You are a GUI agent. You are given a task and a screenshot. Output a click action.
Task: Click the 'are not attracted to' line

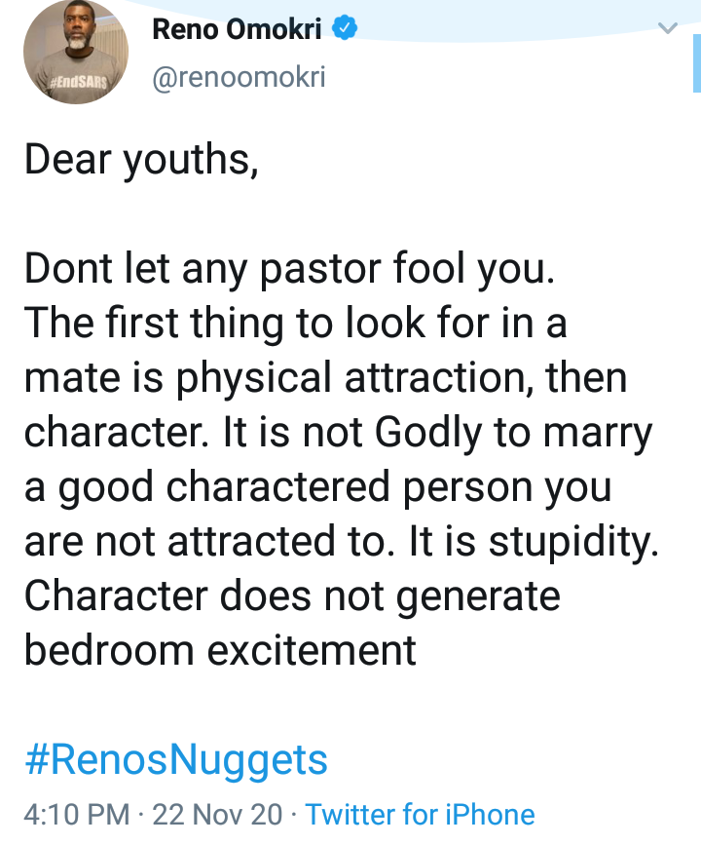(x=206, y=541)
